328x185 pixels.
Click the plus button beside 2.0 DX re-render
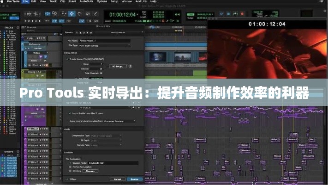[x=133, y=107]
